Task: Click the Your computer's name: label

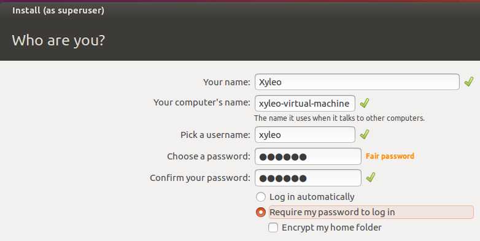Action: point(202,102)
